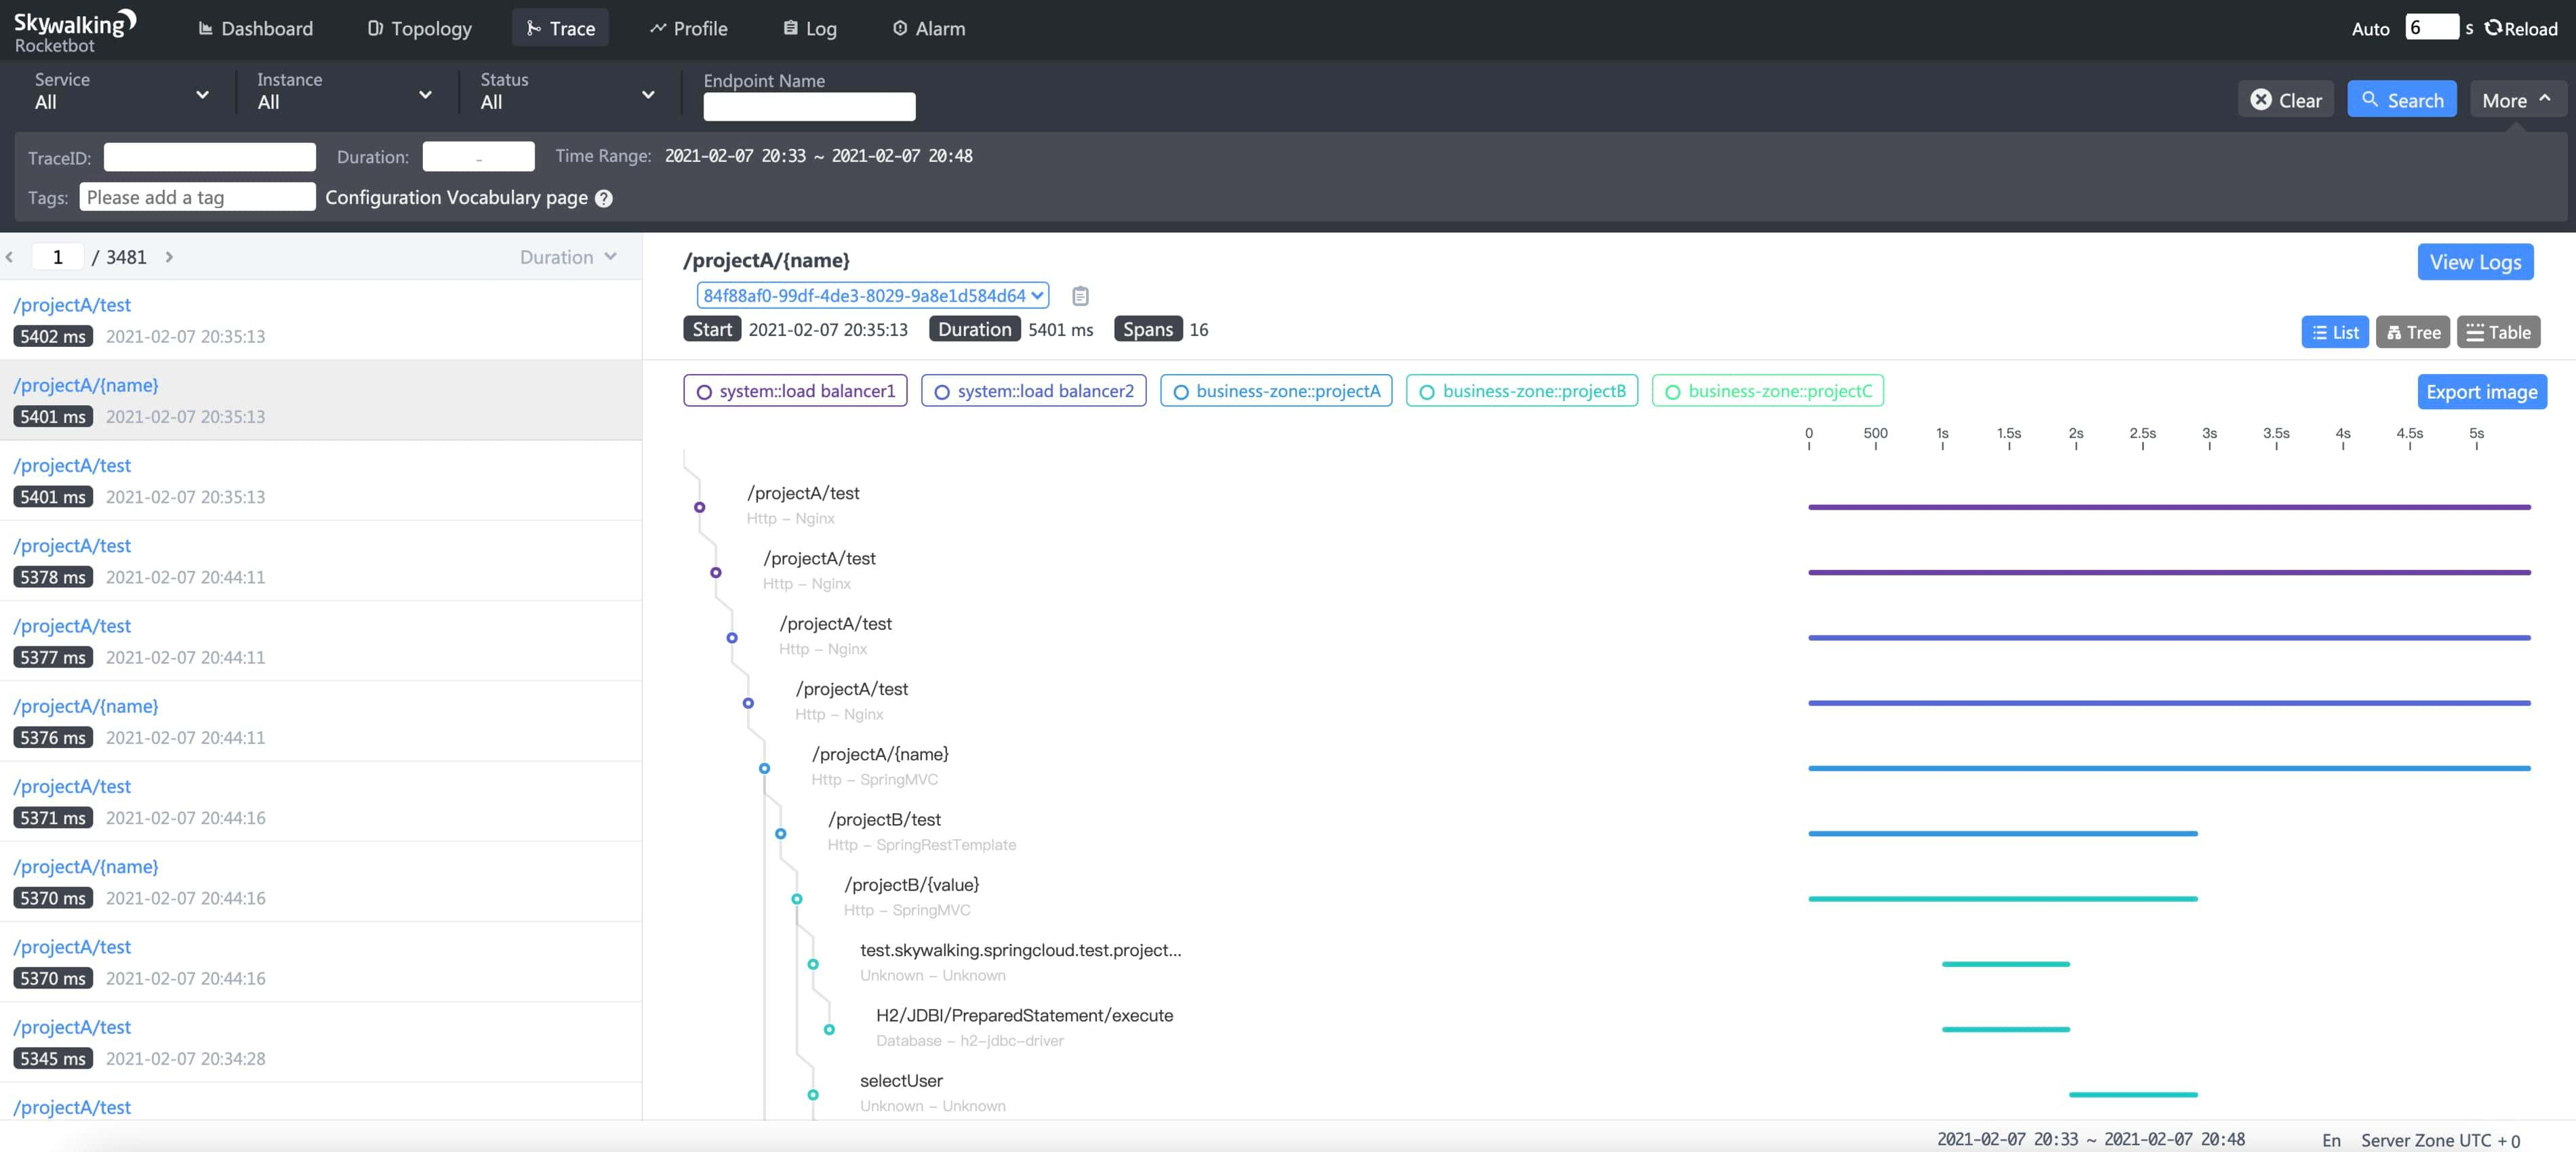Screen dimensions: 2576x1152
Task: Click the Export image button
Action: pos(2481,392)
